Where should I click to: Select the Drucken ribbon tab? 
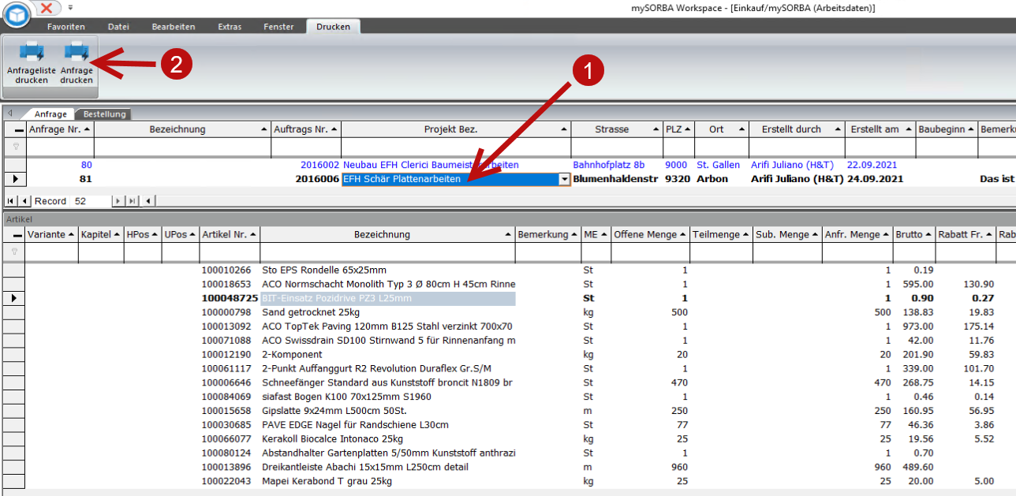click(333, 26)
